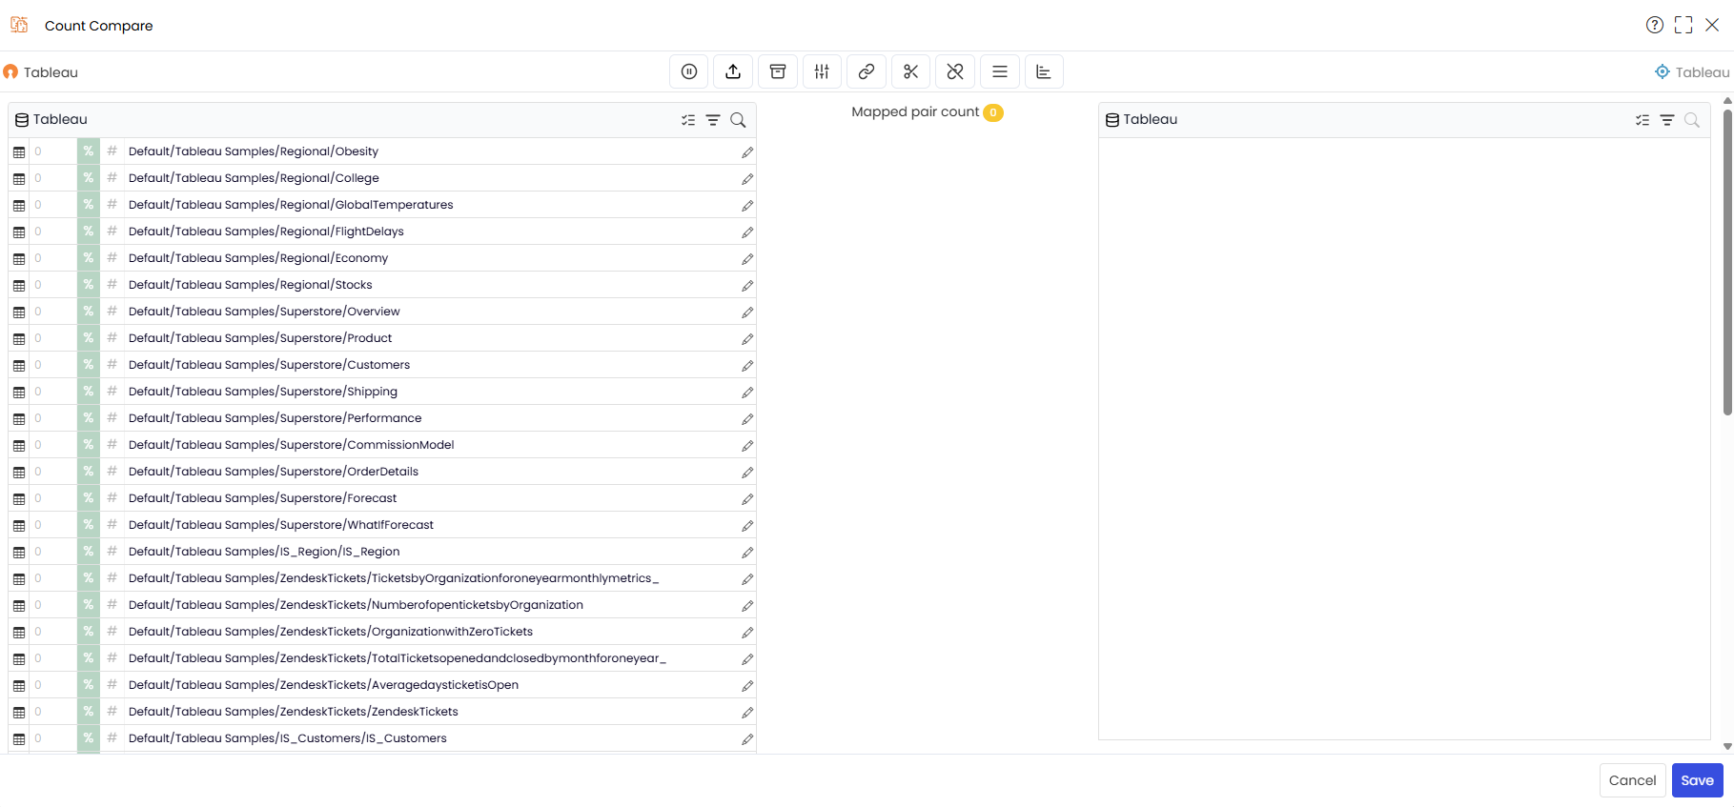The width and height of the screenshot is (1734, 807).
Task: Click the checklist select icon in right panel
Action: (1642, 120)
